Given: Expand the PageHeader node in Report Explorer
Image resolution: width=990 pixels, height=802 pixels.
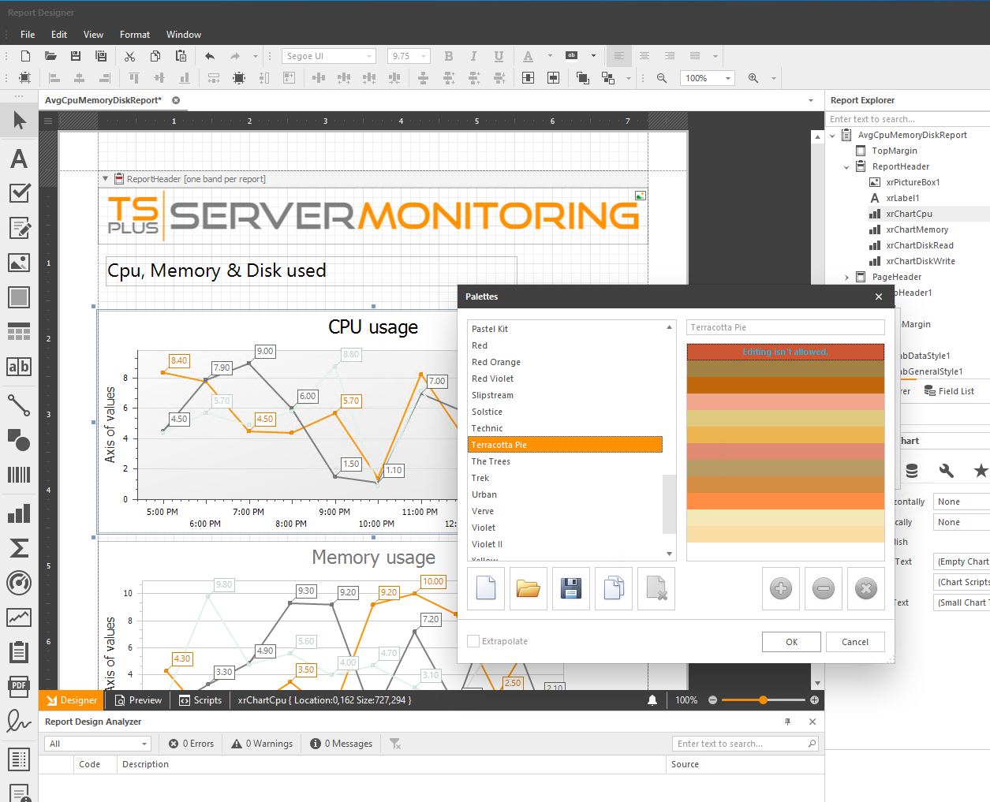Looking at the screenshot, I should (846, 278).
